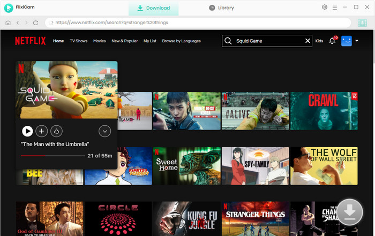375x236 pixels.
Task: Open the Bee movie thumbnail
Action: [x=50, y=177]
